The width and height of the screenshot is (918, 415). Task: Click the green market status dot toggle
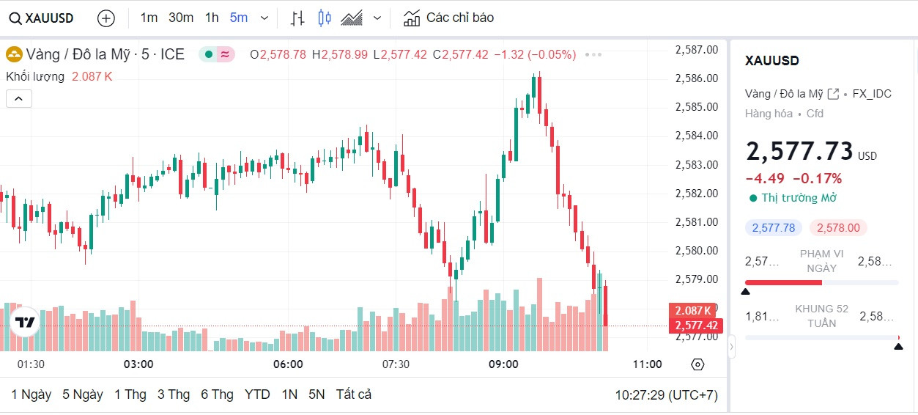209,54
